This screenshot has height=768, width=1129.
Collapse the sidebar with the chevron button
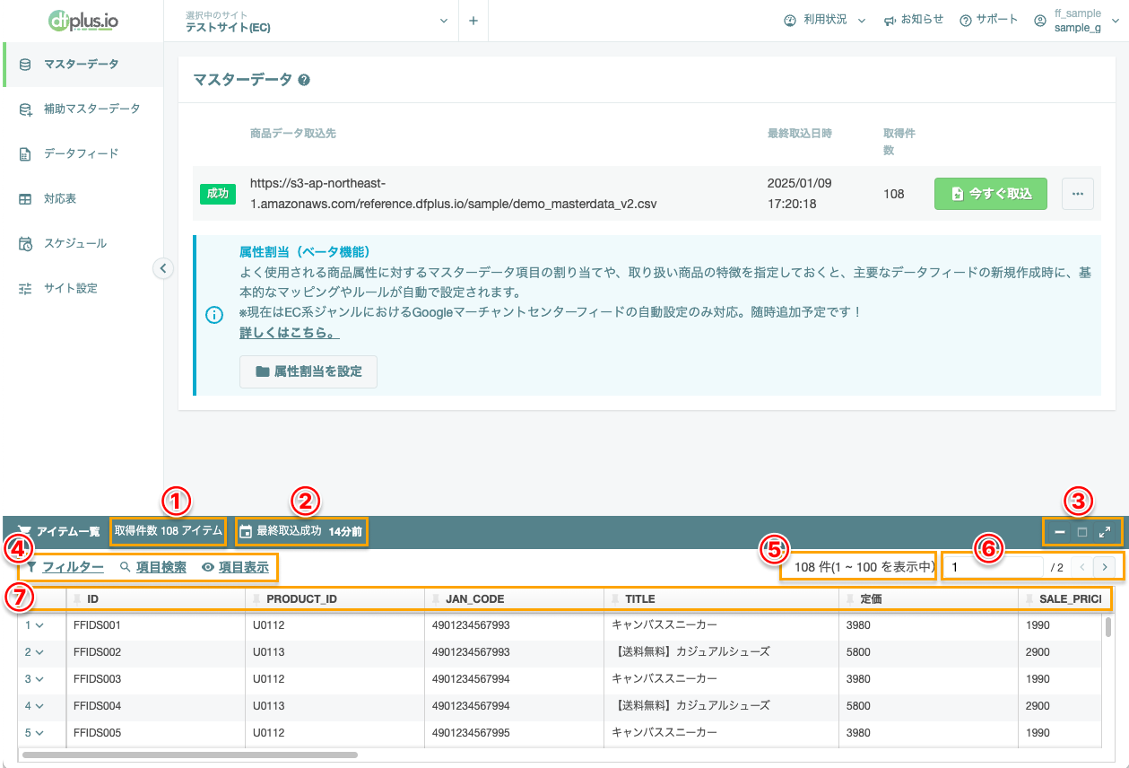[162, 267]
